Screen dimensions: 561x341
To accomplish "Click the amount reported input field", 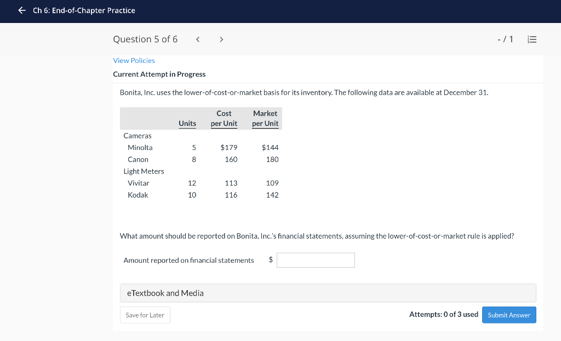I will 316,260.
